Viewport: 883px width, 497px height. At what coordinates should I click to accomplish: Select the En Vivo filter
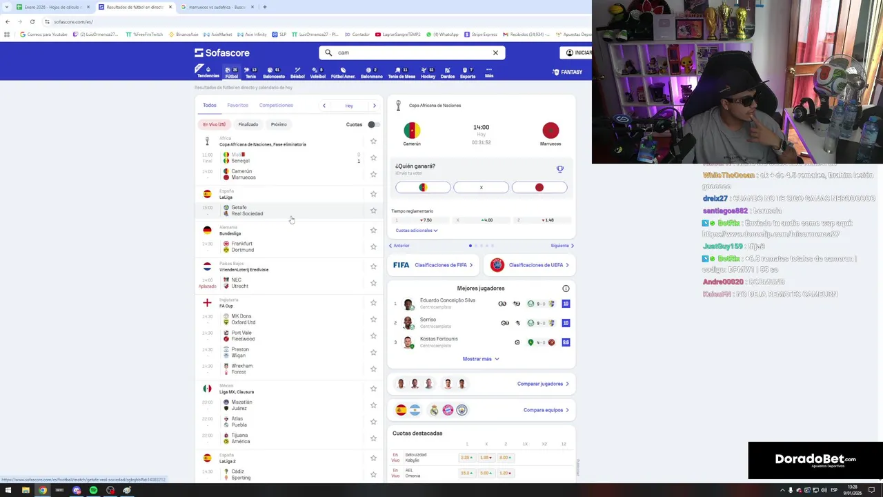click(x=214, y=124)
